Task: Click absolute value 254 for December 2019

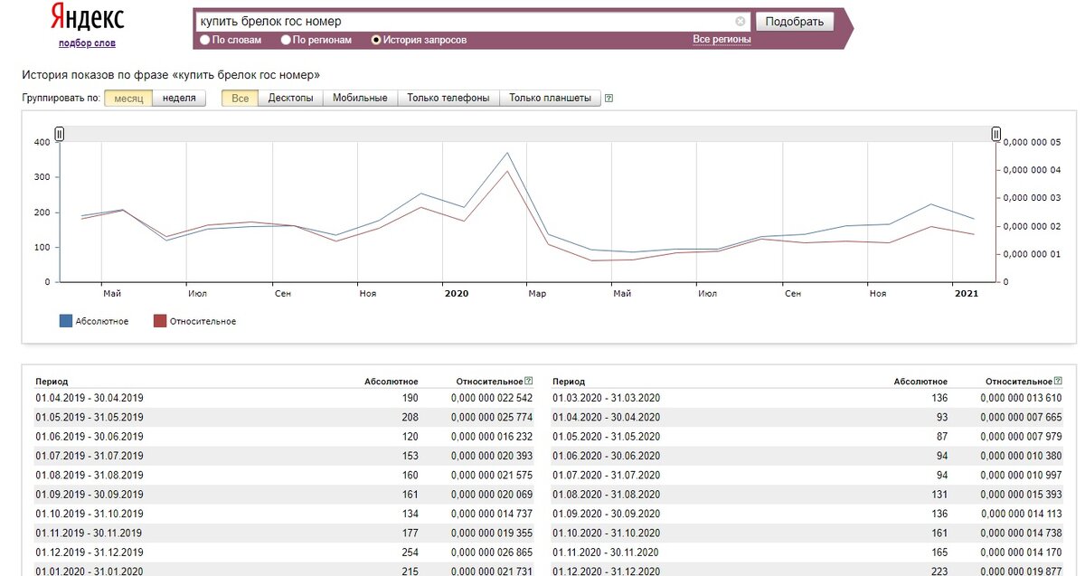Action: pos(410,552)
